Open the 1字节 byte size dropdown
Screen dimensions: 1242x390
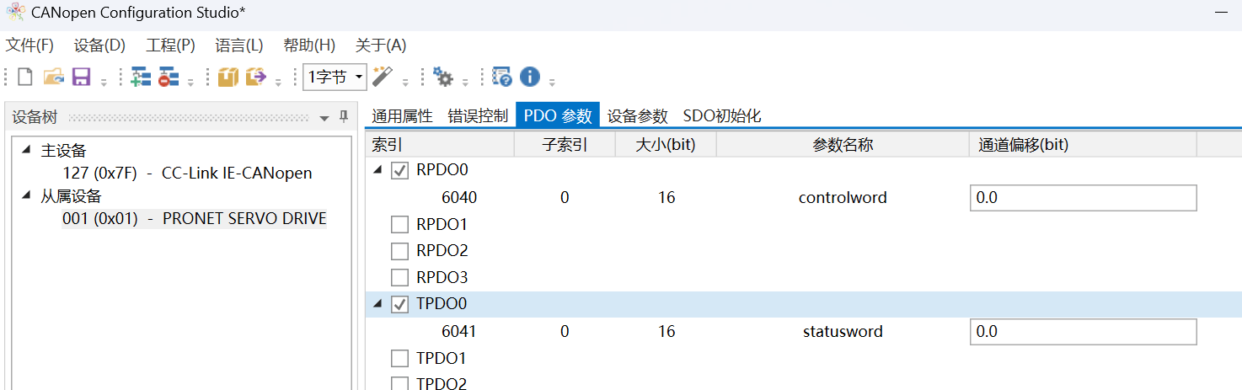(x=335, y=77)
